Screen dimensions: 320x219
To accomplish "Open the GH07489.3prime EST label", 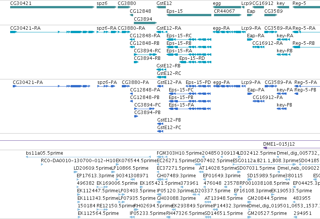I will [x=176, y=176].
